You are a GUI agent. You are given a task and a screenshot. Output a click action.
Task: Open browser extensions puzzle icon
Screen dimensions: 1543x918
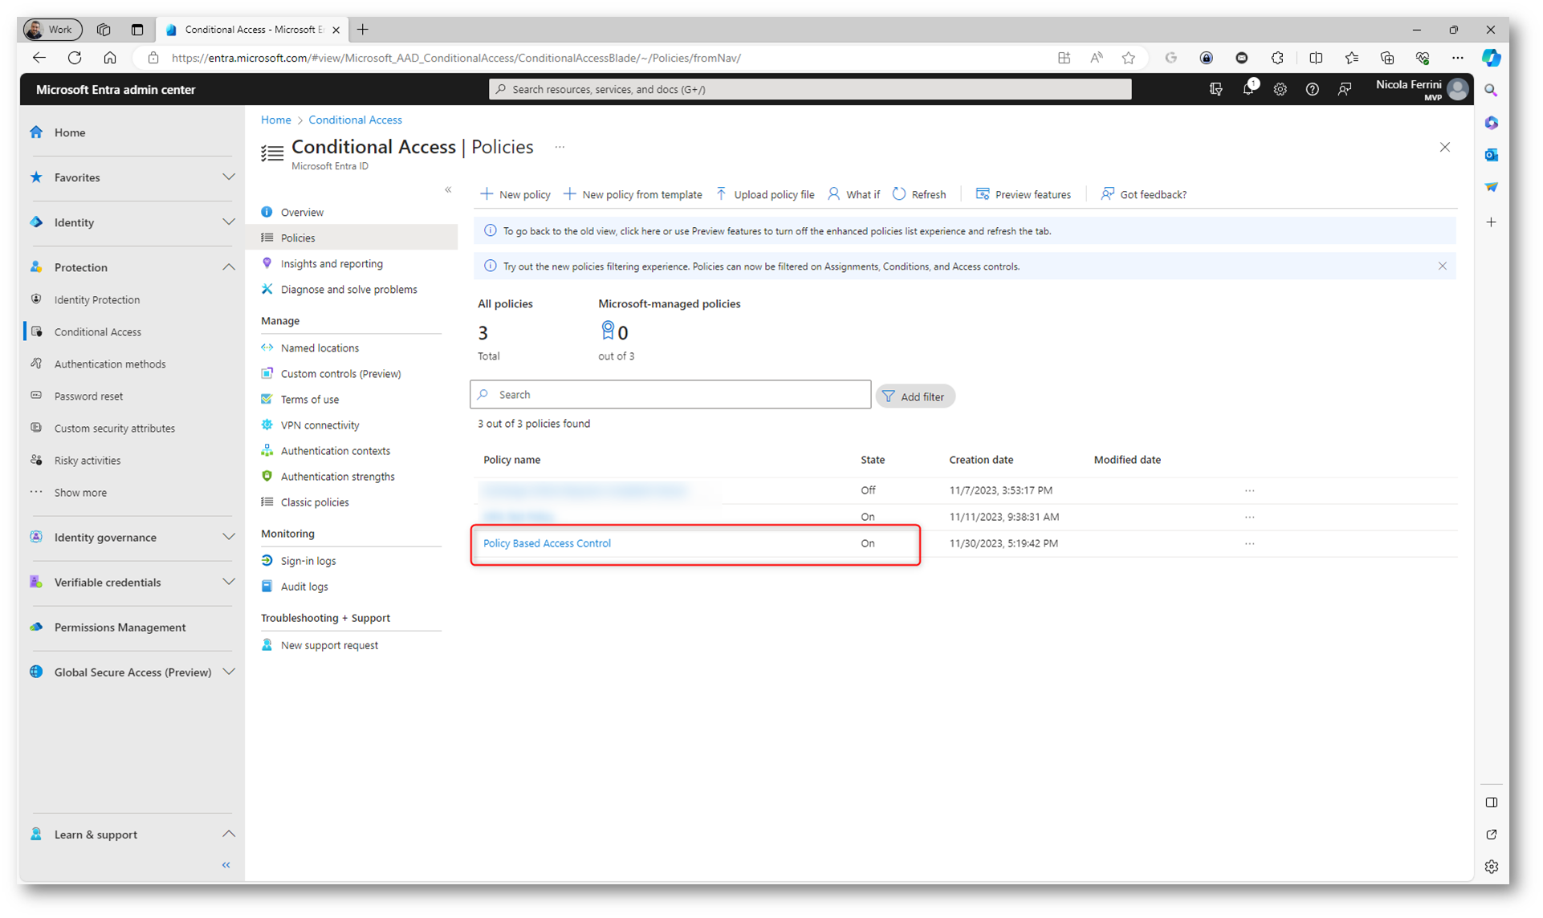pos(1277,58)
